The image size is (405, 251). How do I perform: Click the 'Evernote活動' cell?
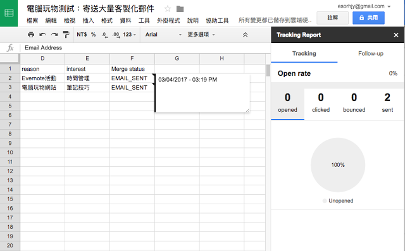click(42, 78)
